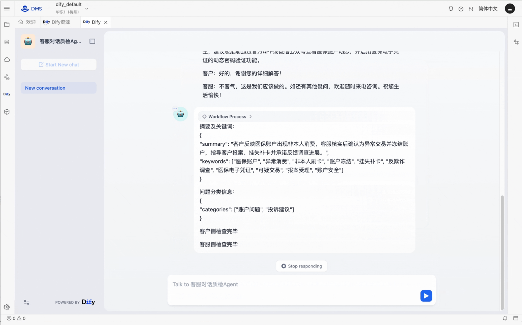Image resolution: width=522 pixels, height=325 pixels.
Task: Click the blue send message button
Action: [426, 296]
